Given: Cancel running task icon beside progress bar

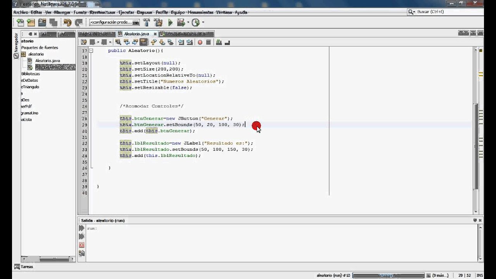Looking at the screenshot, I should click(429, 276).
